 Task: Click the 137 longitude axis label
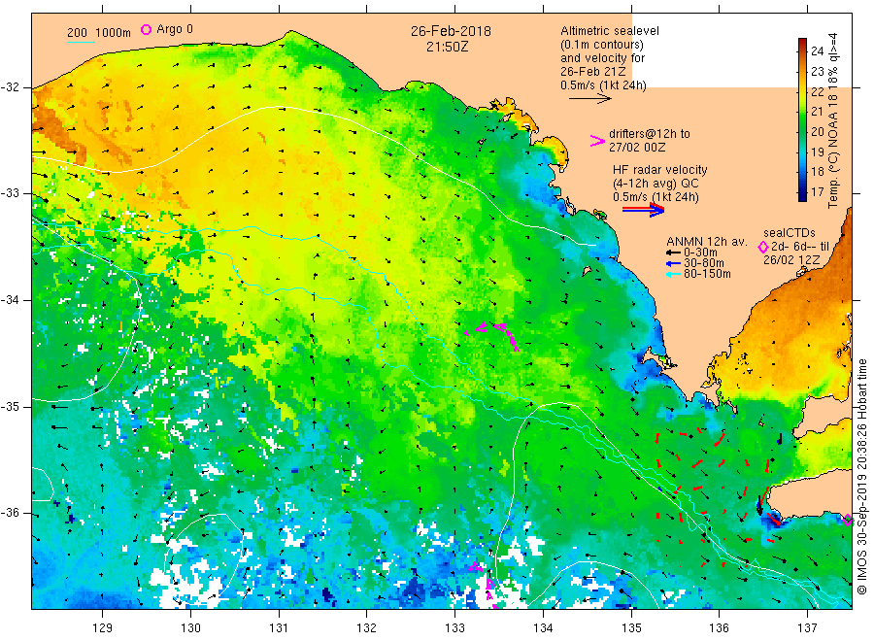807,627
